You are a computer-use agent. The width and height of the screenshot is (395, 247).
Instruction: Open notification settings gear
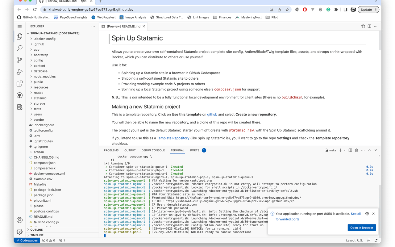[367, 214]
